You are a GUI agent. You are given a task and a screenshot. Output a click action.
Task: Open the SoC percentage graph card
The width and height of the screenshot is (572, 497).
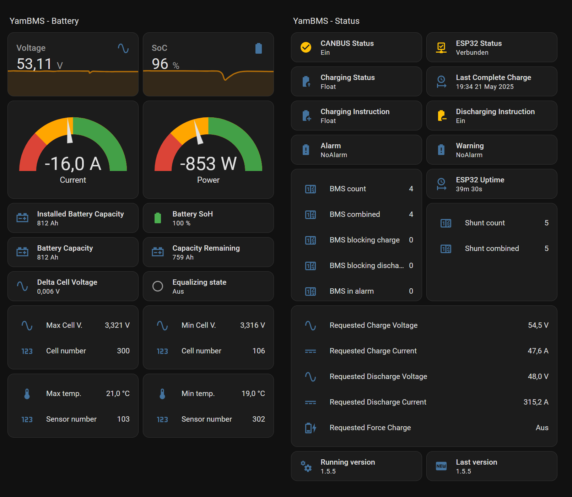[208, 64]
